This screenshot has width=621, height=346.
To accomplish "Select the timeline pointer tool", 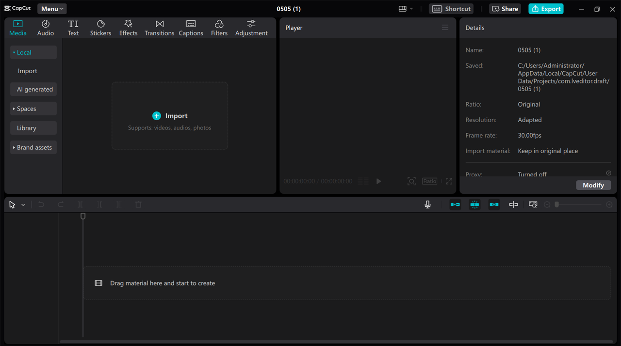I will 12,205.
